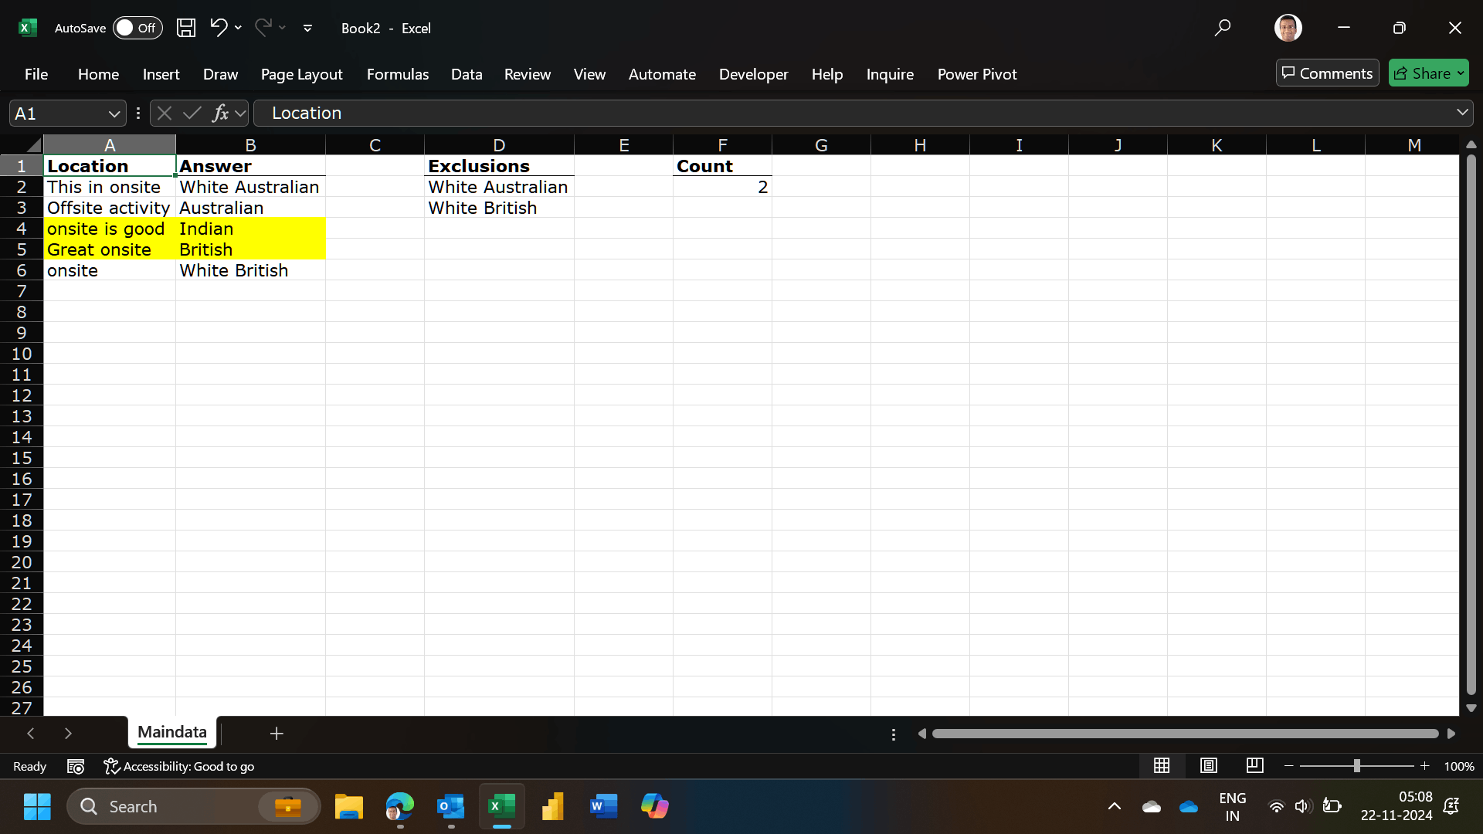Open the Name Box dropdown arrow

coord(114,114)
